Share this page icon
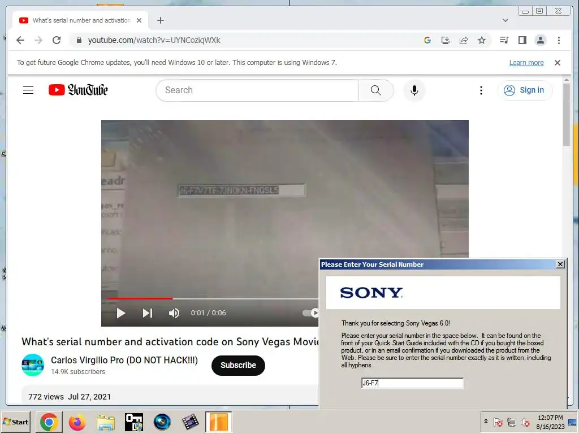 pyautogui.click(x=464, y=40)
